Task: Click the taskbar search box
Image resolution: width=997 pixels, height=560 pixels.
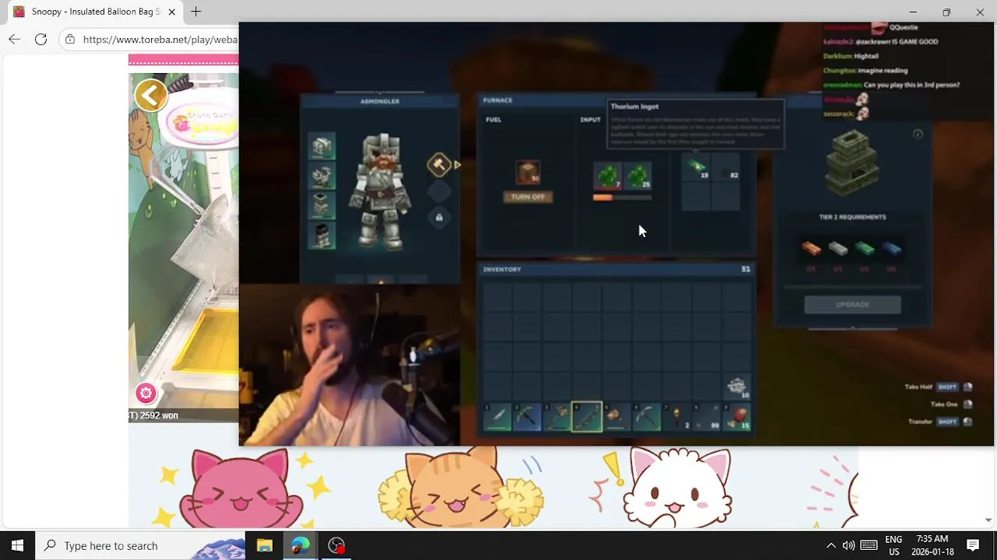Action: [140, 545]
